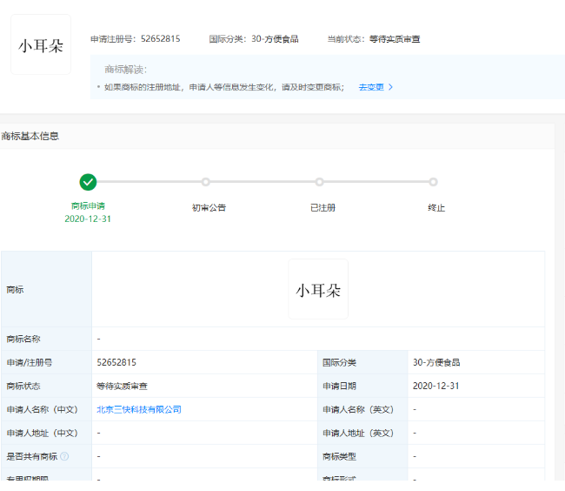Click the 商标类型 label
This screenshot has height=491, width=565.
339,456
